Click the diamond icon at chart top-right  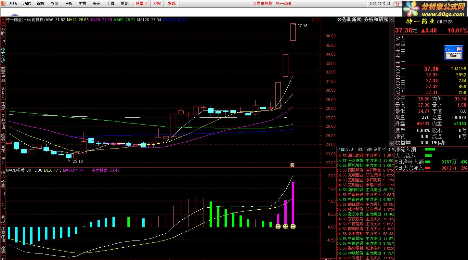coord(313,19)
